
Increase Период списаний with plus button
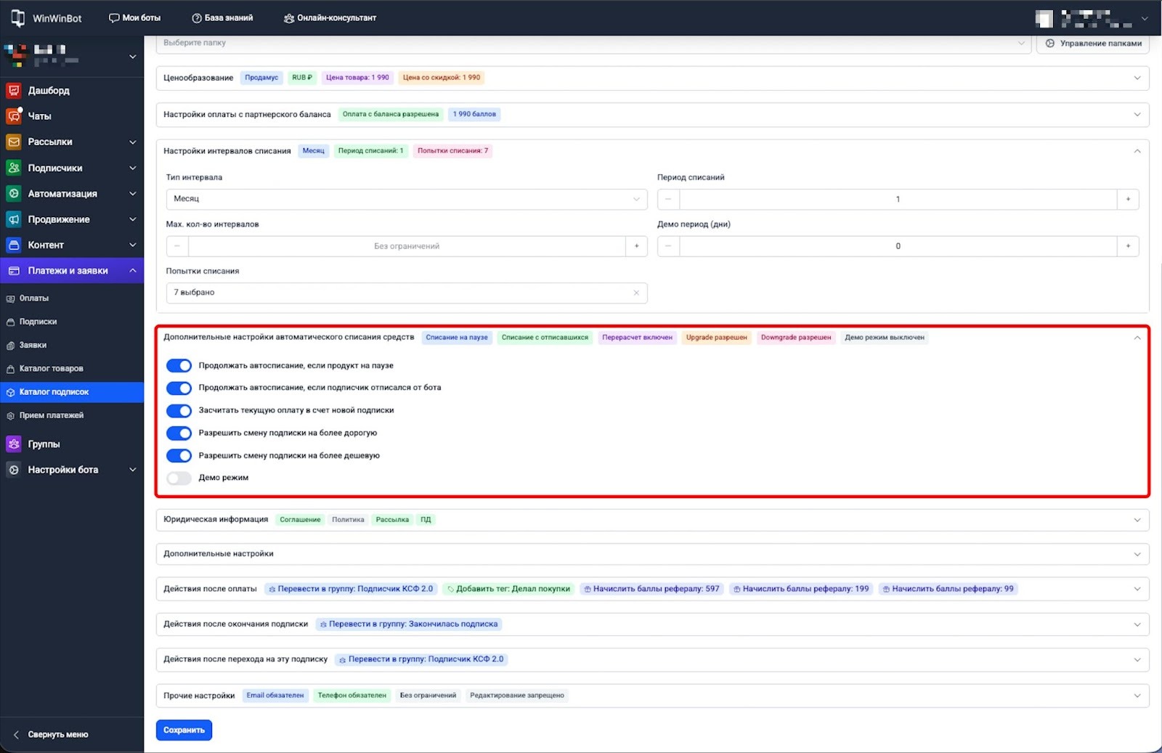[x=1127, y=199]
